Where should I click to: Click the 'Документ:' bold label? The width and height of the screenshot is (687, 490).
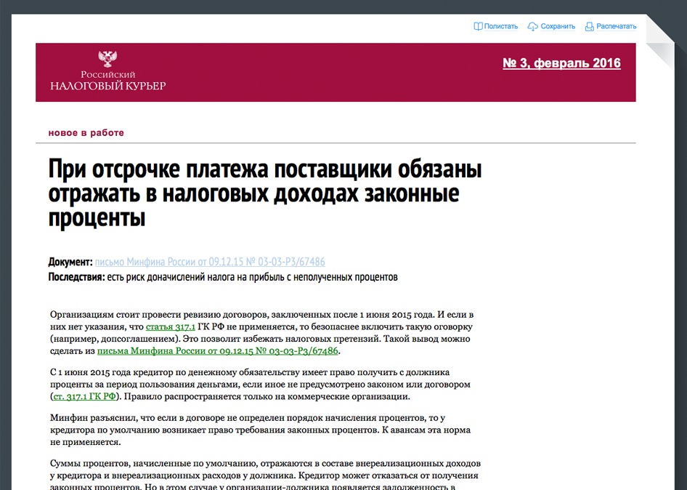(x=70, y=262)
